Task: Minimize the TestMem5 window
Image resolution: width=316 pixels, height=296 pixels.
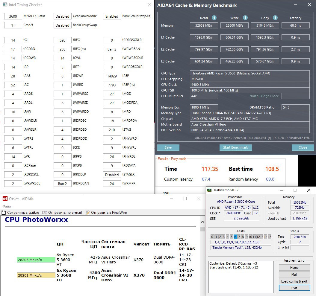Action: coord(282,190)
